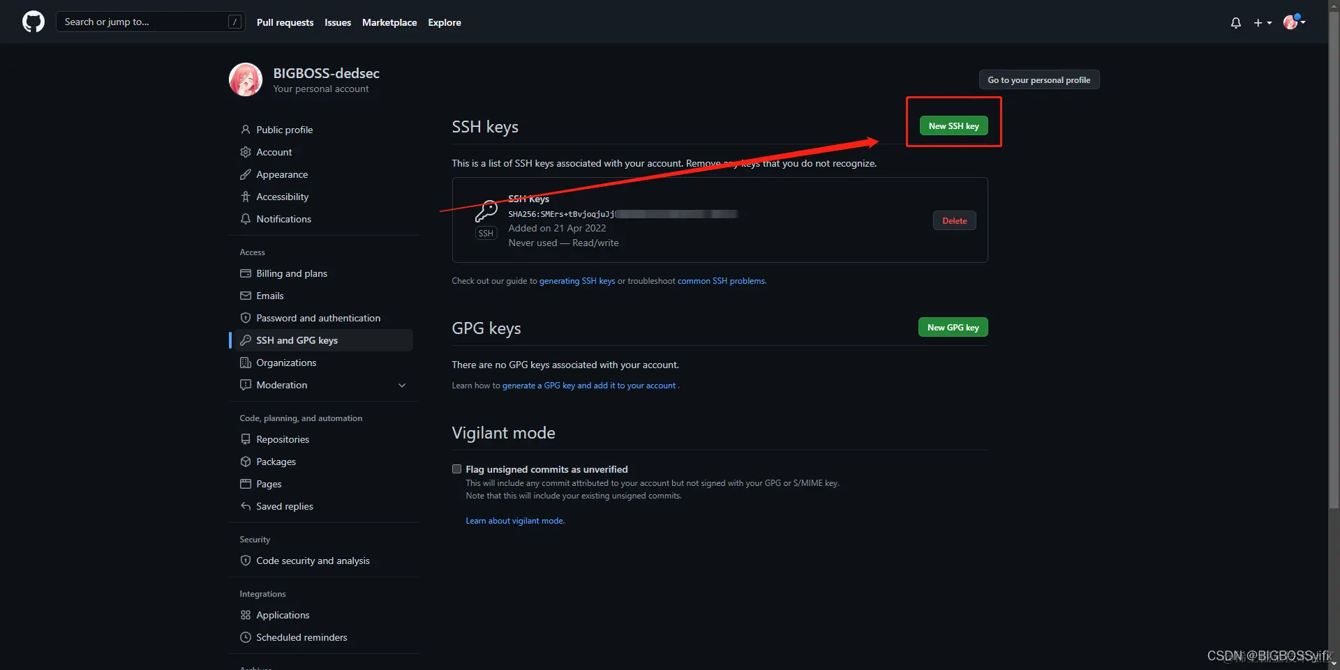Image resolution: width=1340 pixels, height=670 pixels.
Task: Click the Scheduled reminders clock icon
Action: (x=246, y=637)
